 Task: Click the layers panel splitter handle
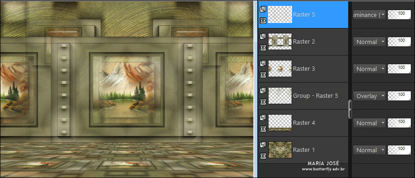click(x=350, y=109)
